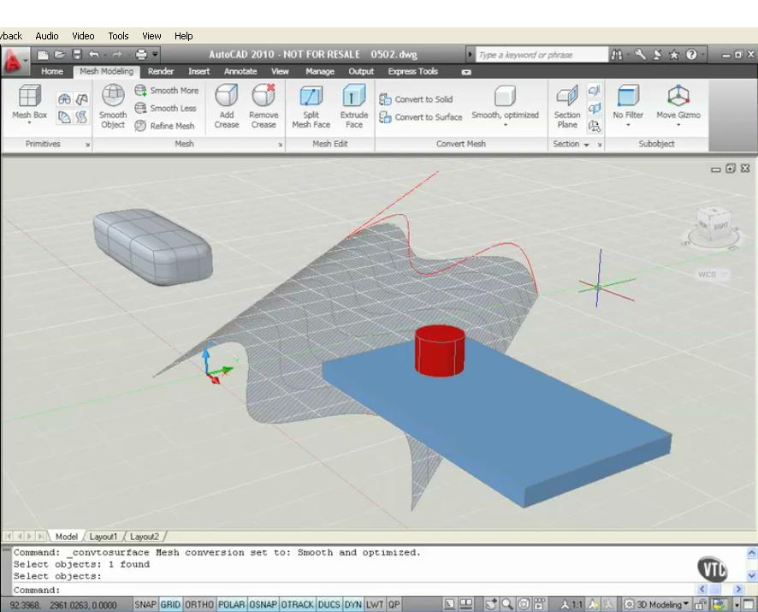Click Smooth More

[x=167, y=91]
